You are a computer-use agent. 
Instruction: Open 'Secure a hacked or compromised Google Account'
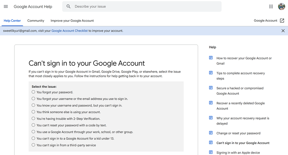pyautogui.click(x=240, y=91)
